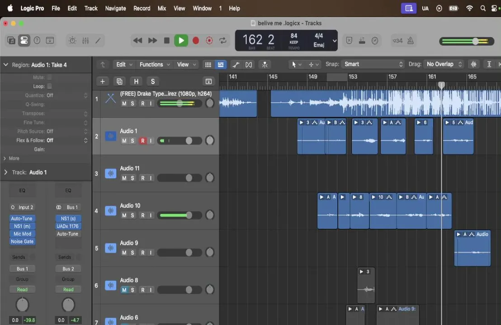Disable record on the Audio 1 track
The width and height of the screenshot is (501, 325).
click(143, 141)
